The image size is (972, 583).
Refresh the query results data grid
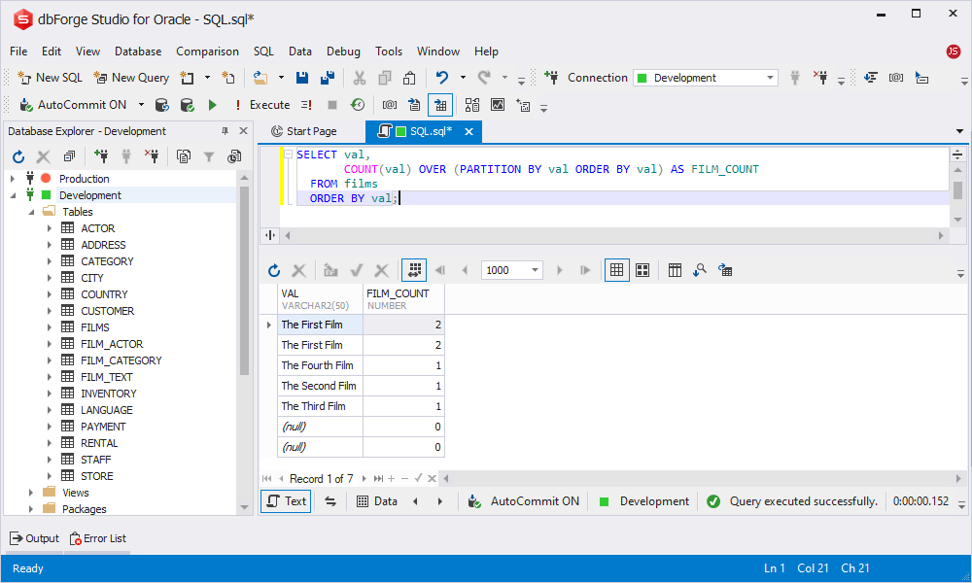pyautogui.click(x=274, y=271)
